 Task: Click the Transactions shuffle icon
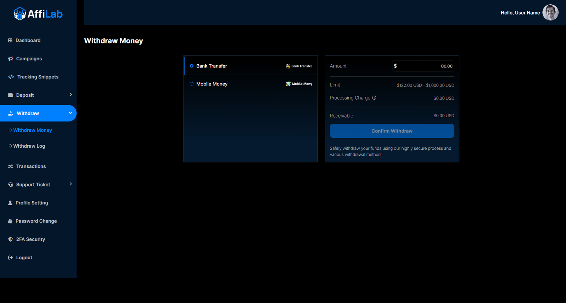click(x=11, y=166)
